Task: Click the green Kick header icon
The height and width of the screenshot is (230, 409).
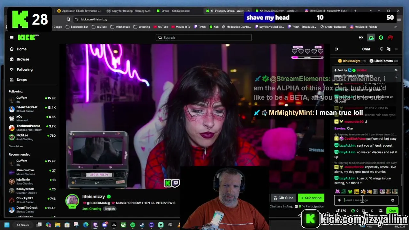Action: [381, 38]
